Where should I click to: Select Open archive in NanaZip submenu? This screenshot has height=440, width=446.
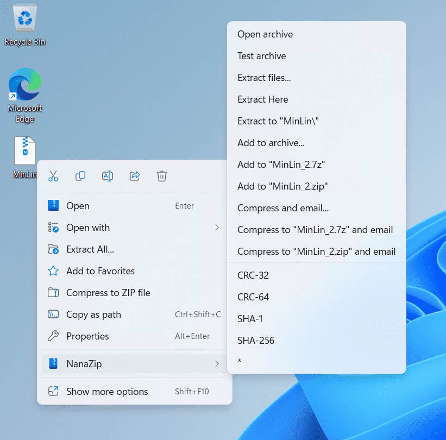(265, 34)
